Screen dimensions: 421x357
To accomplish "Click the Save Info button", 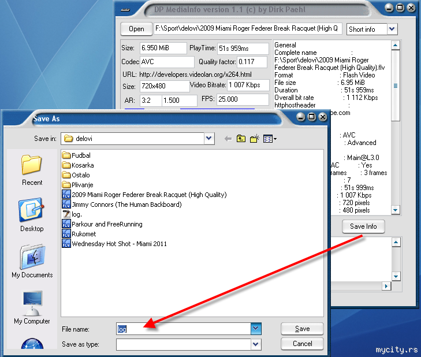I will point(363,226).
